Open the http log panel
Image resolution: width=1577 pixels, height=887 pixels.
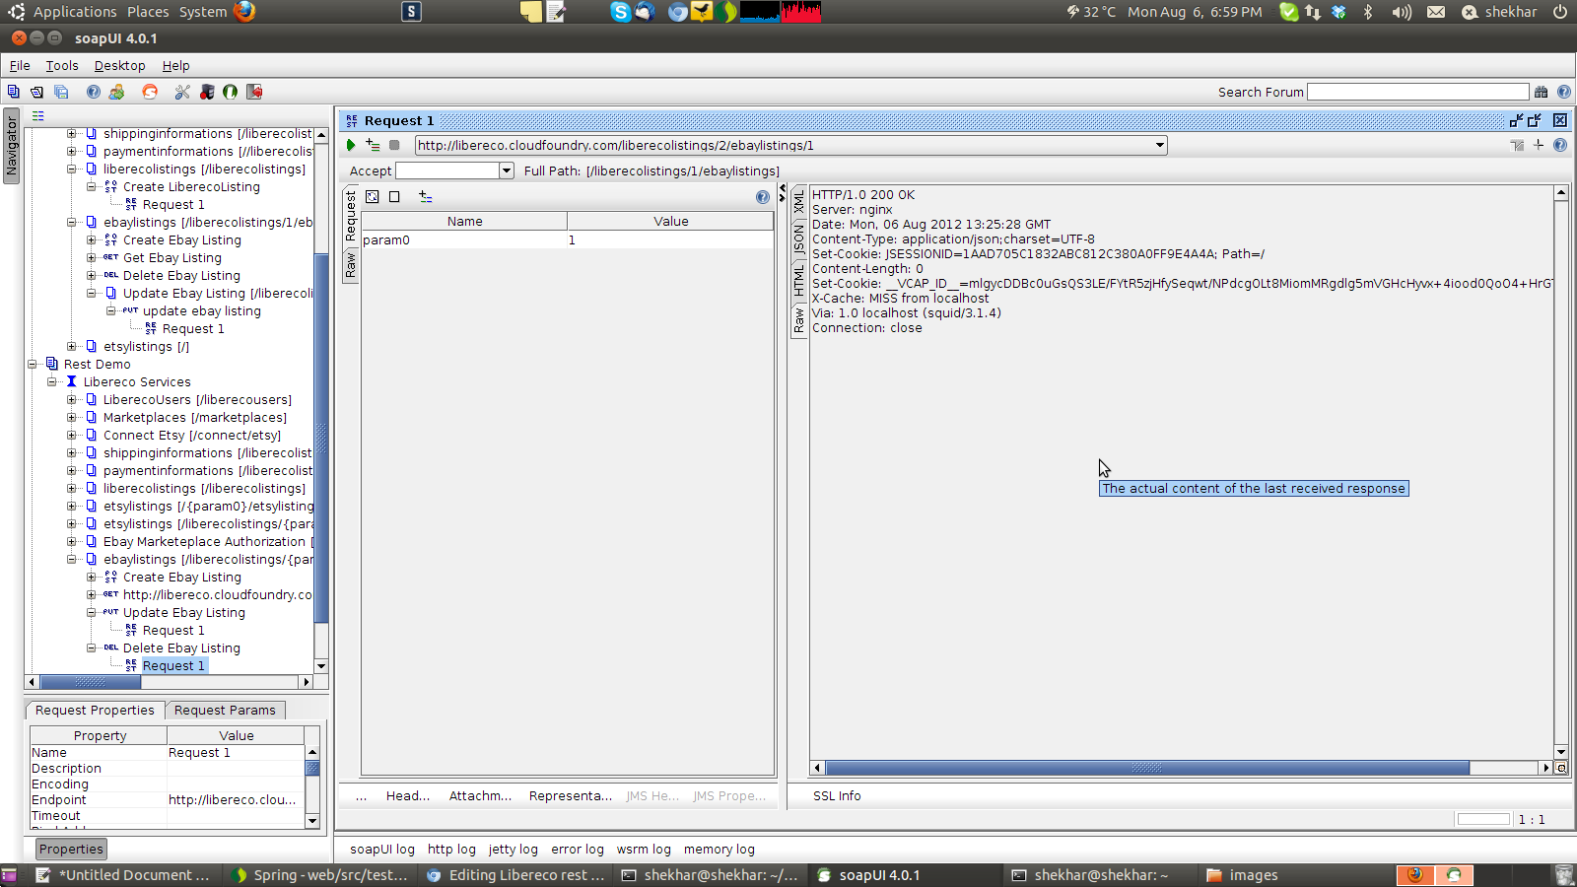coord(451,849)
